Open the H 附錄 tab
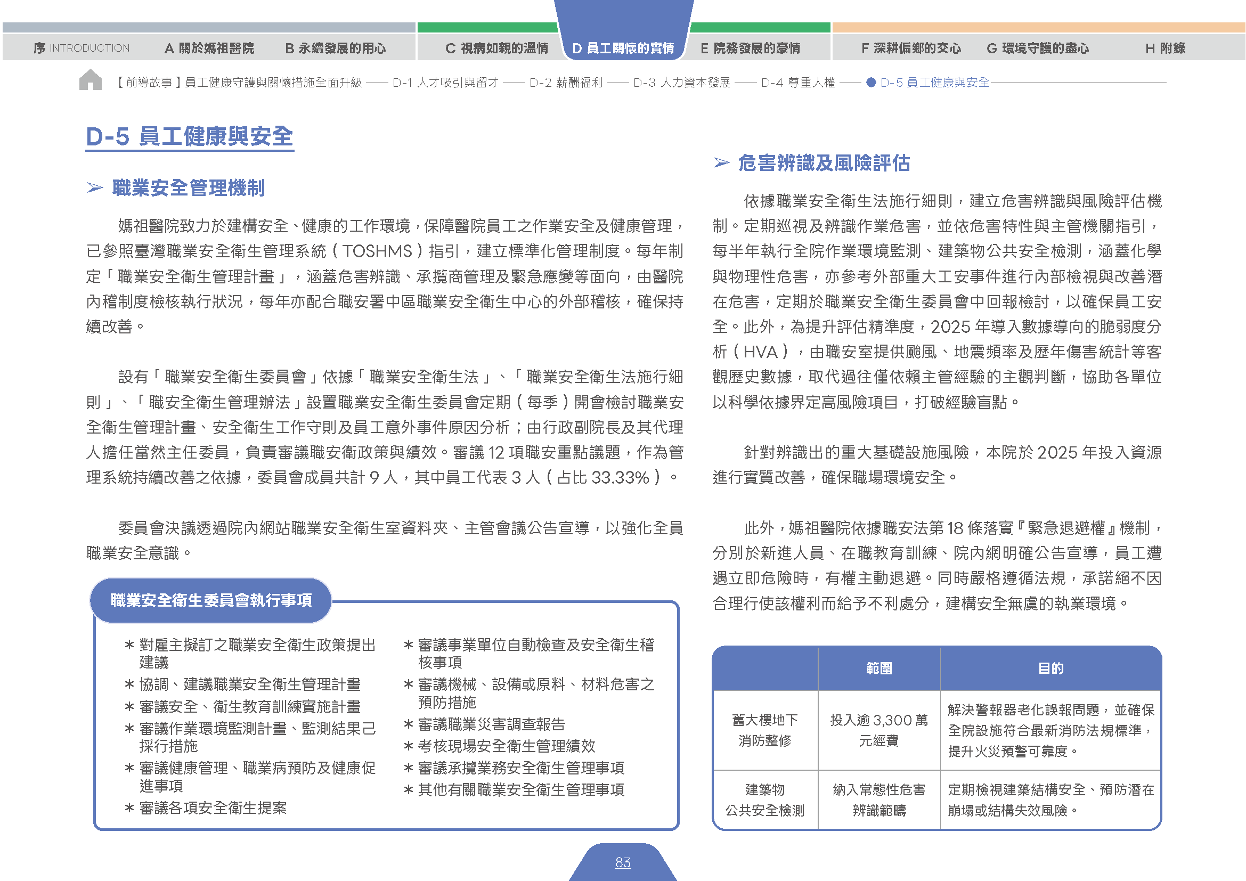 pyautogui.click(x=1165, y=48)
